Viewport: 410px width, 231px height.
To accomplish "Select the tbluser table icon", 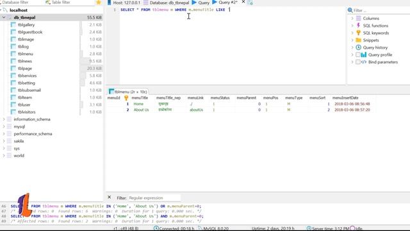I will [13, 105].
